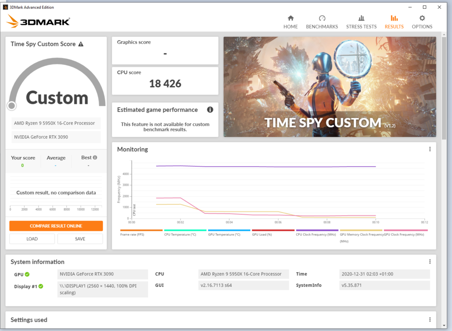Click the purple CPU clock line in chart
This screenshot has width=452, height=331.
point(265,166)
